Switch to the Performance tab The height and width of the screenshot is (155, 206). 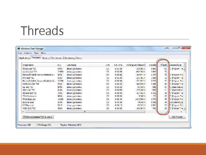pyautogui.click(x=57, y=58)
